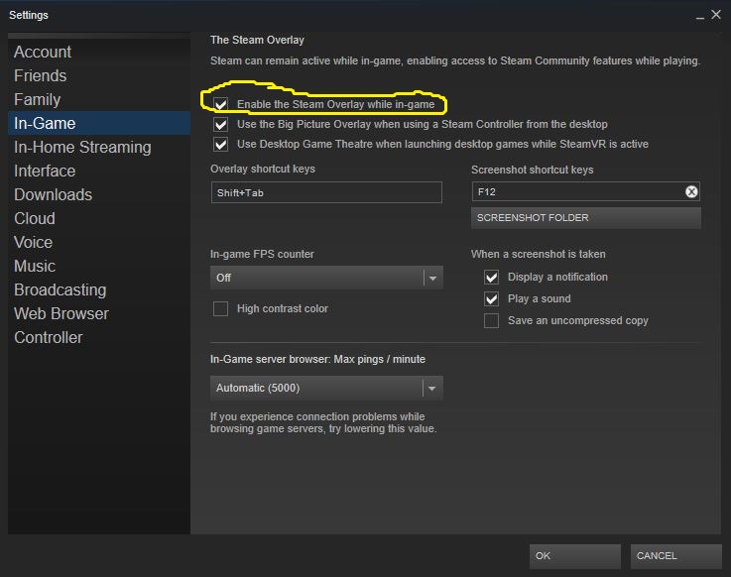Enable High contrast color checkbox
731x577 pixels.
[220, 309]
